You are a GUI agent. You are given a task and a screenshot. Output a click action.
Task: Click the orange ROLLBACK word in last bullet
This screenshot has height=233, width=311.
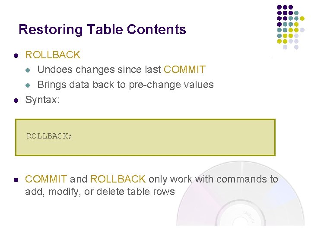(118, 179)
